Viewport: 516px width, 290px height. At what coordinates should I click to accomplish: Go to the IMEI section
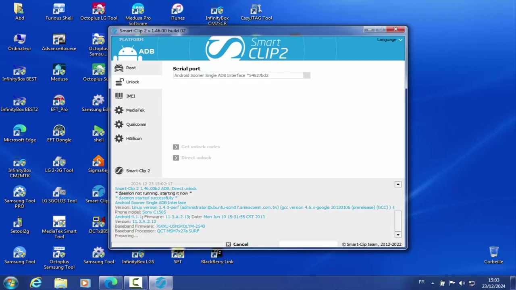[x=137, y=96]
